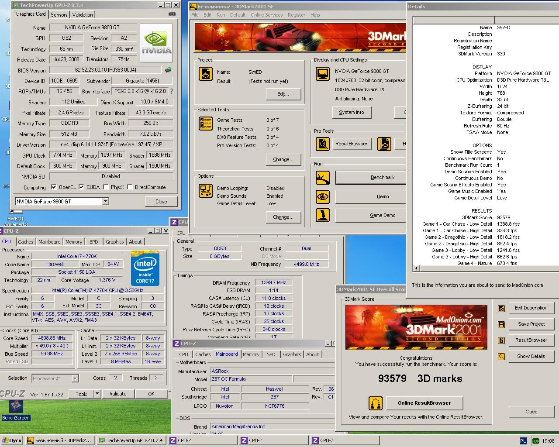Click the Demo button in Run section
This screenshot has height=447, width=559.
[x=372, y=196]
